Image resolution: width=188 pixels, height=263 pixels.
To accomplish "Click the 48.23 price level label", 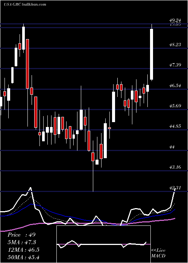I will 175,45.
